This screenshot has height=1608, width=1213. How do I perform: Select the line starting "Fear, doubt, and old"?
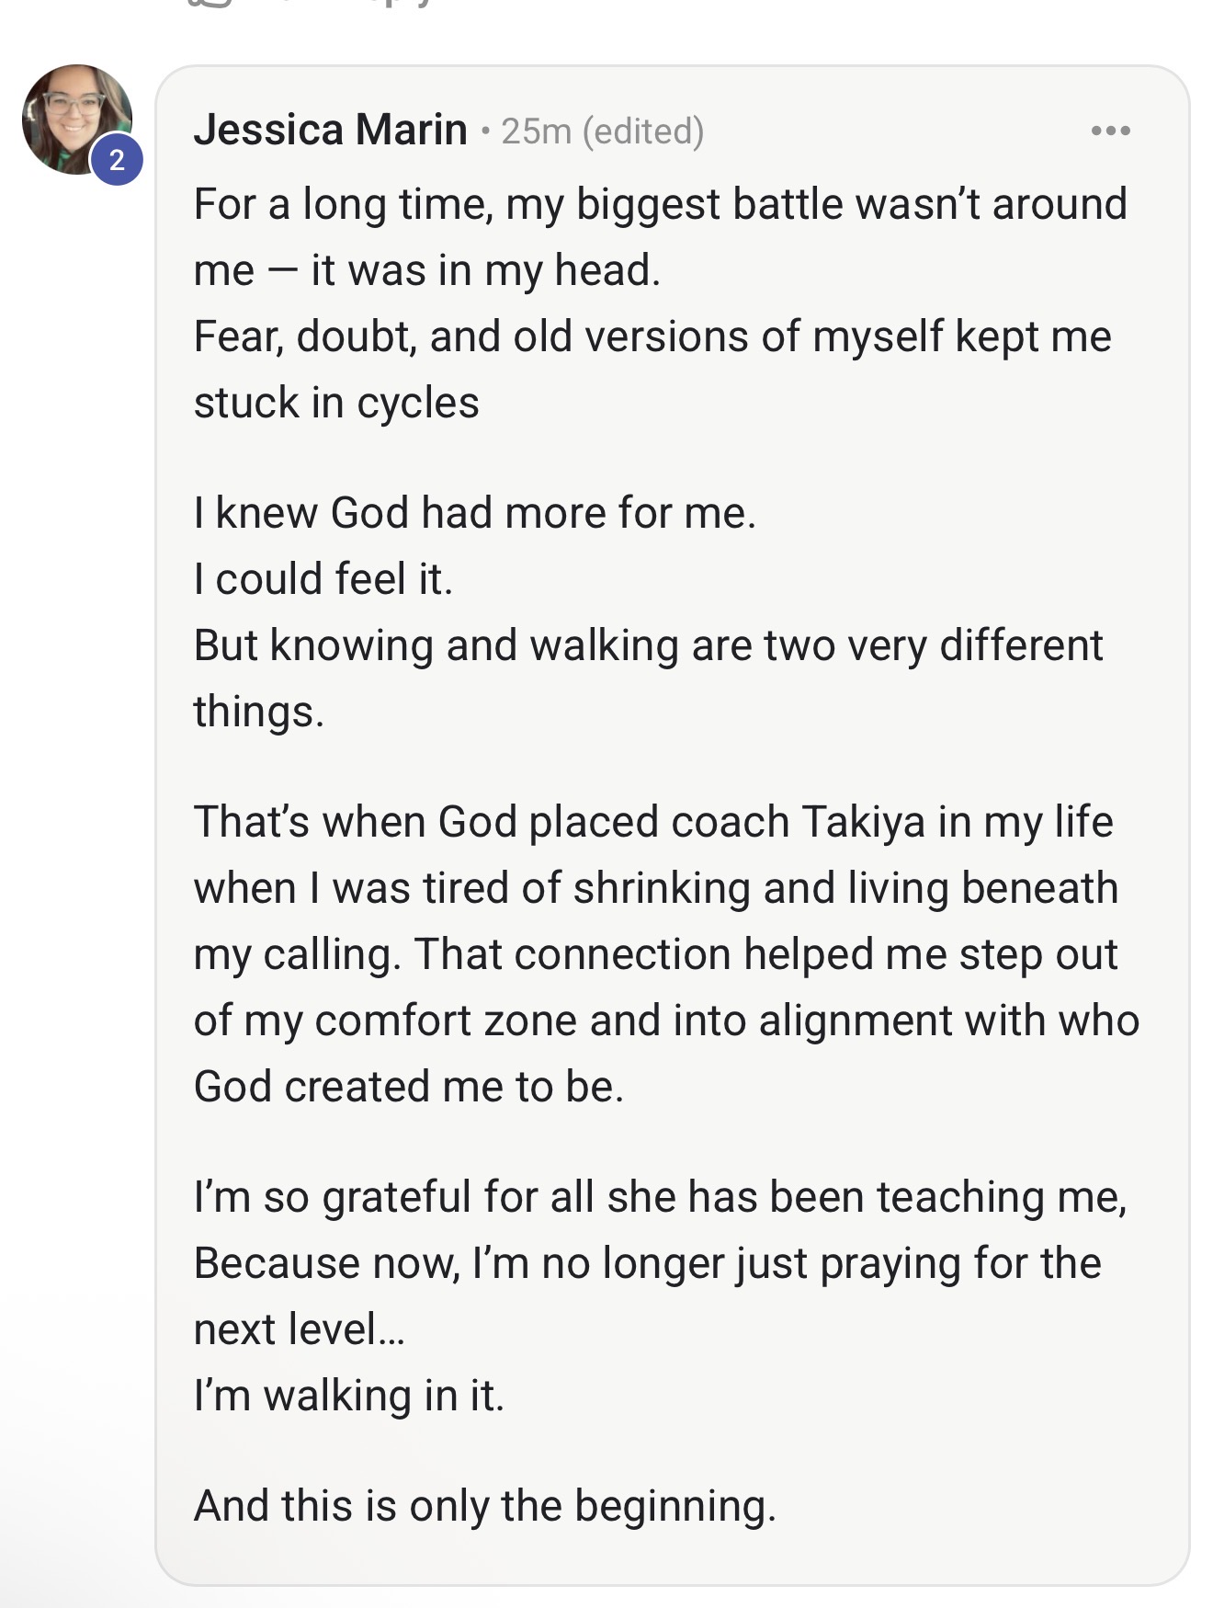tap(652, 336)
